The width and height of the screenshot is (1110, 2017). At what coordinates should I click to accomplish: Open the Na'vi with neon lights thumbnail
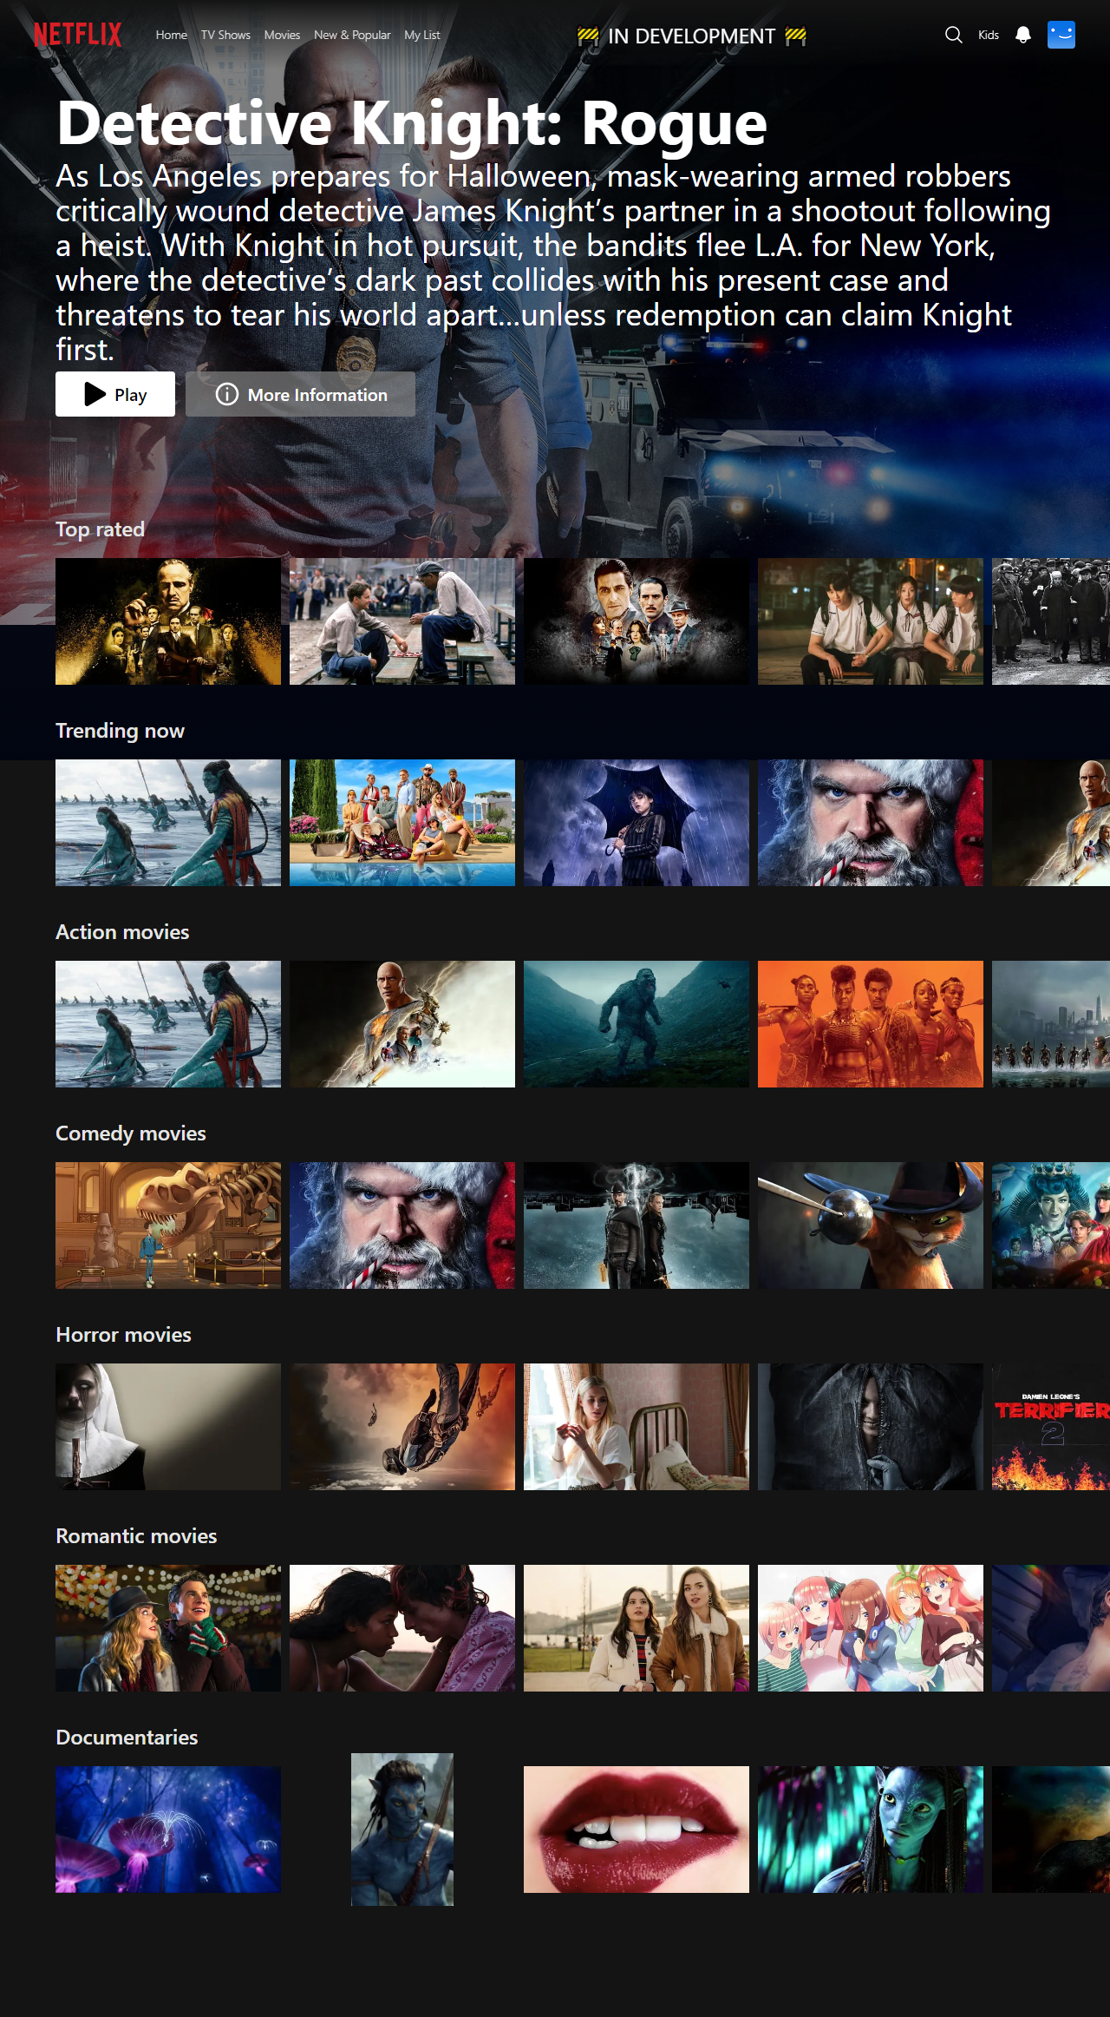click(871, 1830)
